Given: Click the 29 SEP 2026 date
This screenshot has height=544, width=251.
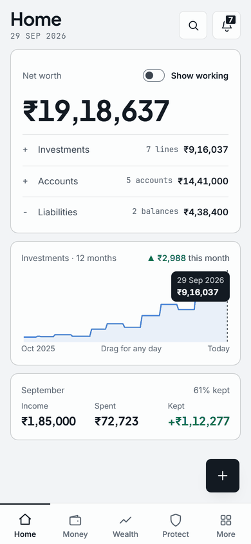Looking at the screenshot, I should [x=38, y=36].
